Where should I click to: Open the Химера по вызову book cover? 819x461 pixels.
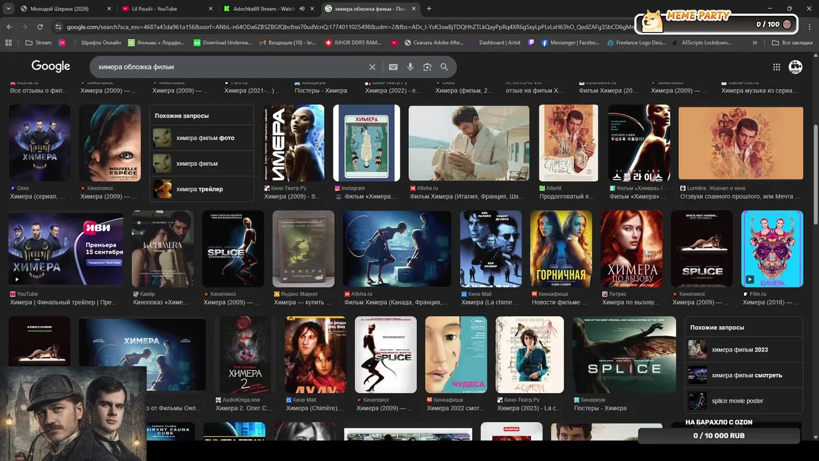coord(632,248)
